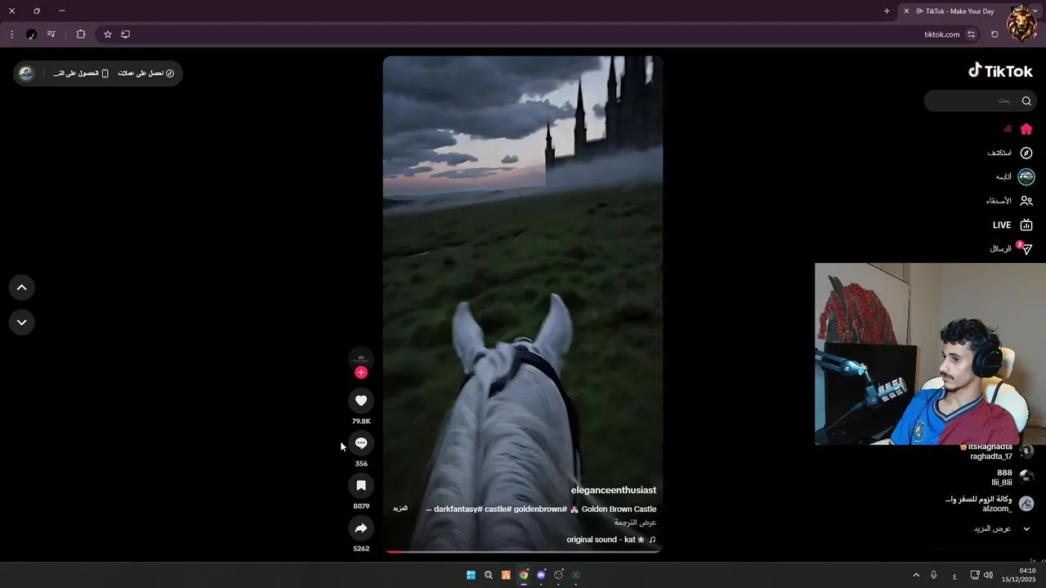Close the TikTok tab
The image size is (1046, 588).
(906, 11)
